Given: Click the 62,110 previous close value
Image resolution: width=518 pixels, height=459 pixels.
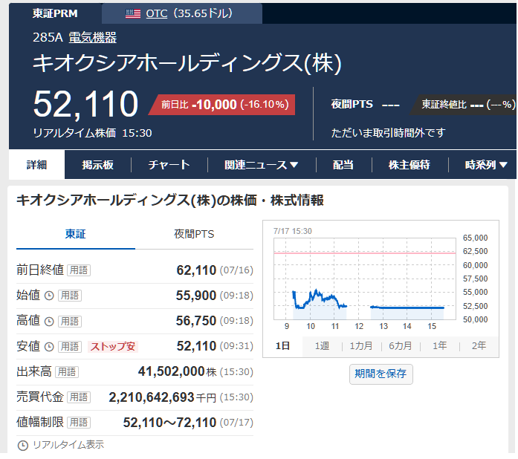Looking at the screenshot, I should click(x=196, y=270).
